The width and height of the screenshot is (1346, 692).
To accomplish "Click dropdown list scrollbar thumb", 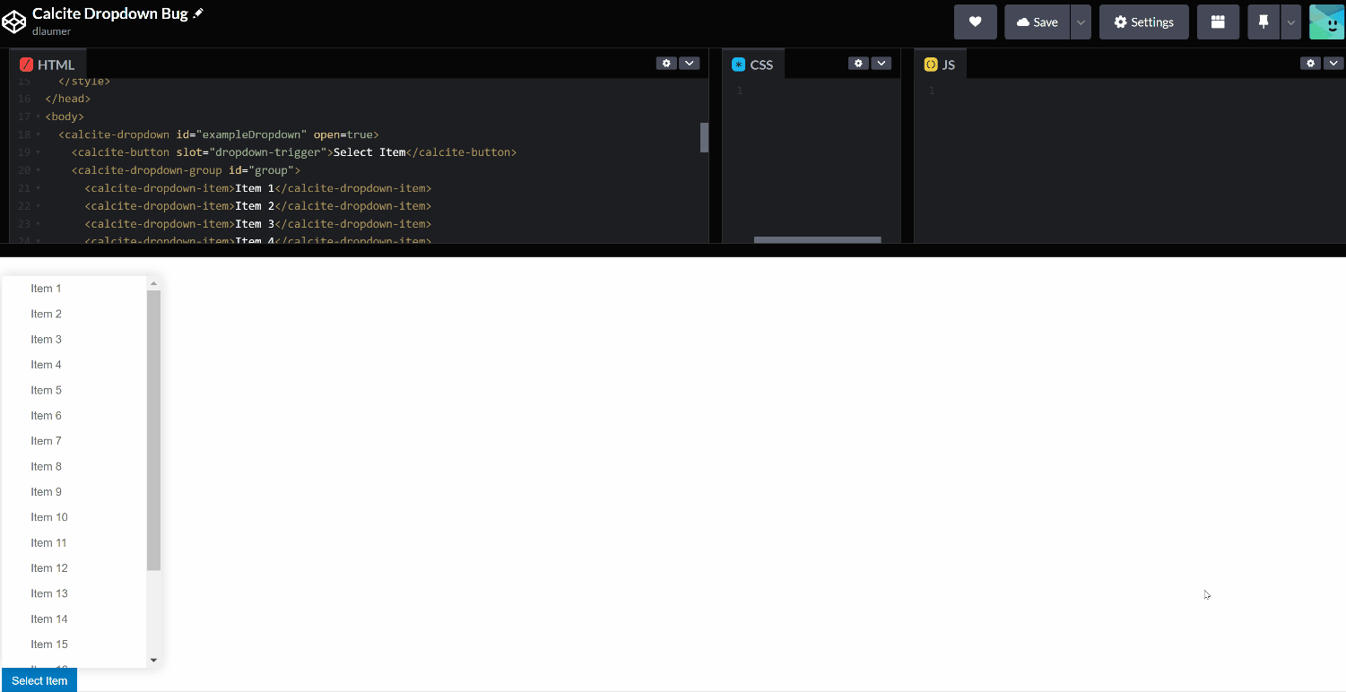I will coord(153,430).
